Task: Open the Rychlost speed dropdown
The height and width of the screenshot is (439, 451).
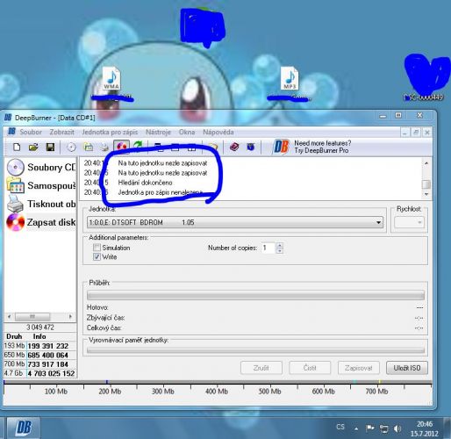Action: [x=409, y=222]
